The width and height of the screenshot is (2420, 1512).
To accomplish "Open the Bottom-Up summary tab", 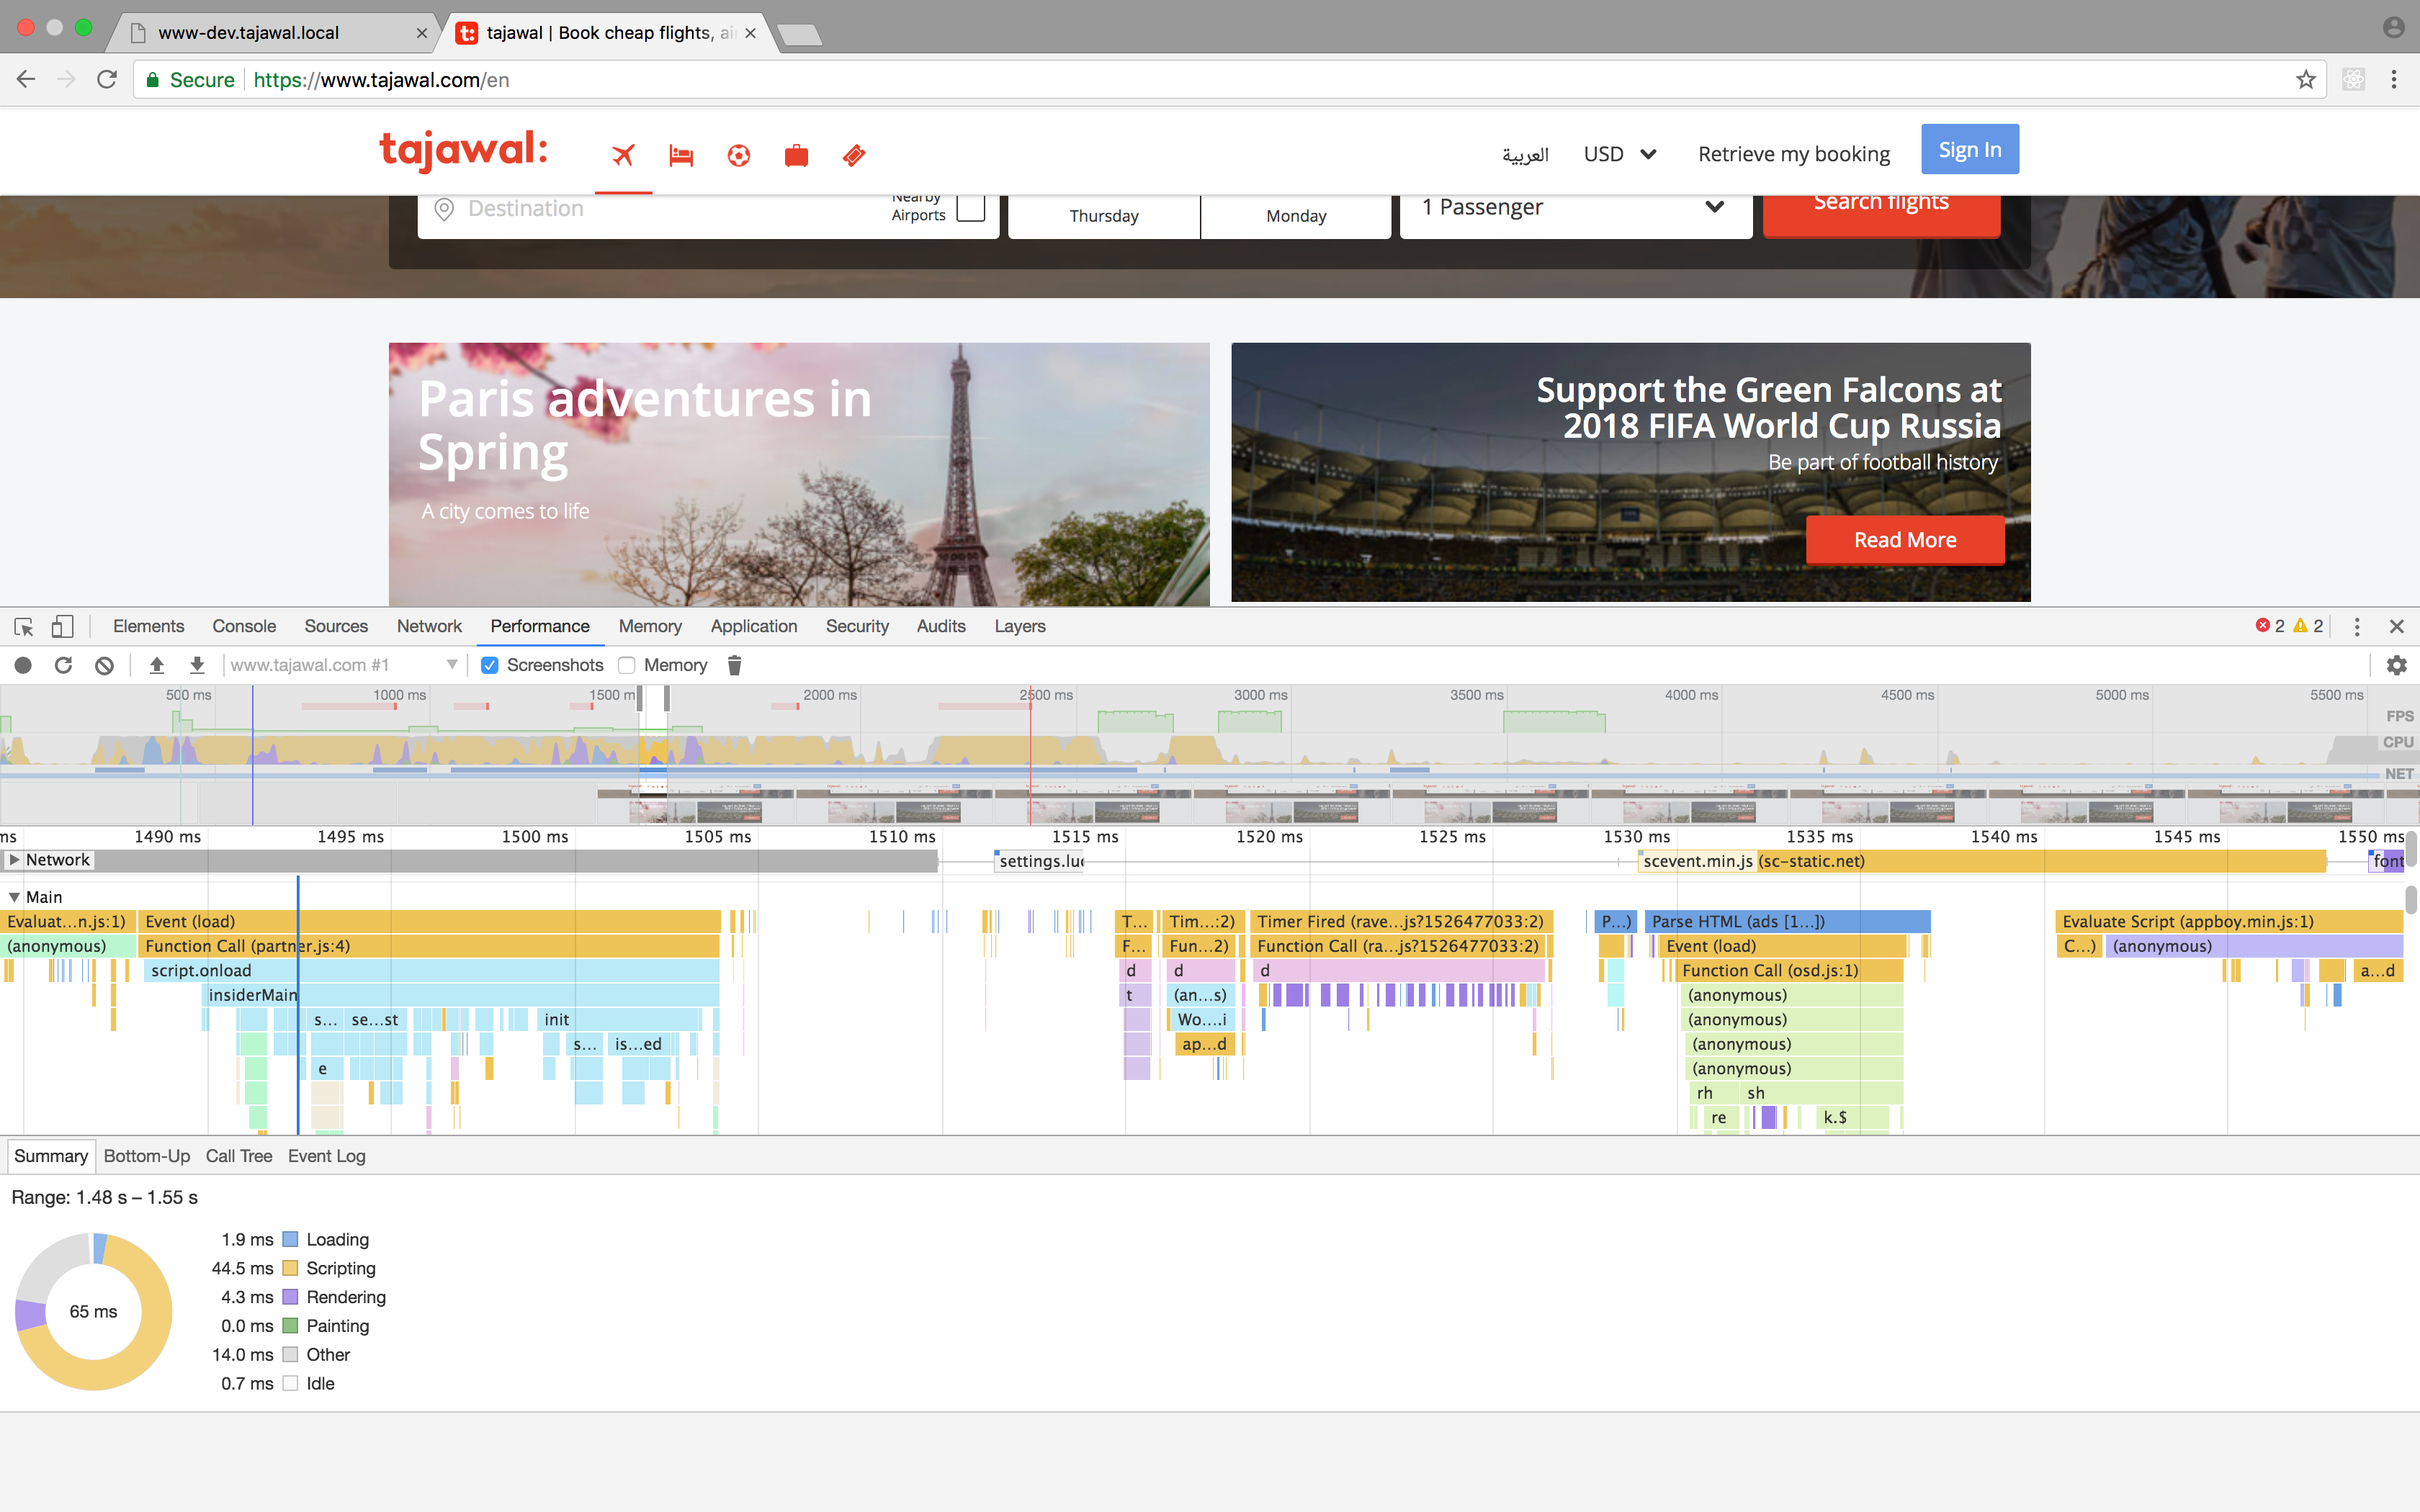I will (146, 1156).
